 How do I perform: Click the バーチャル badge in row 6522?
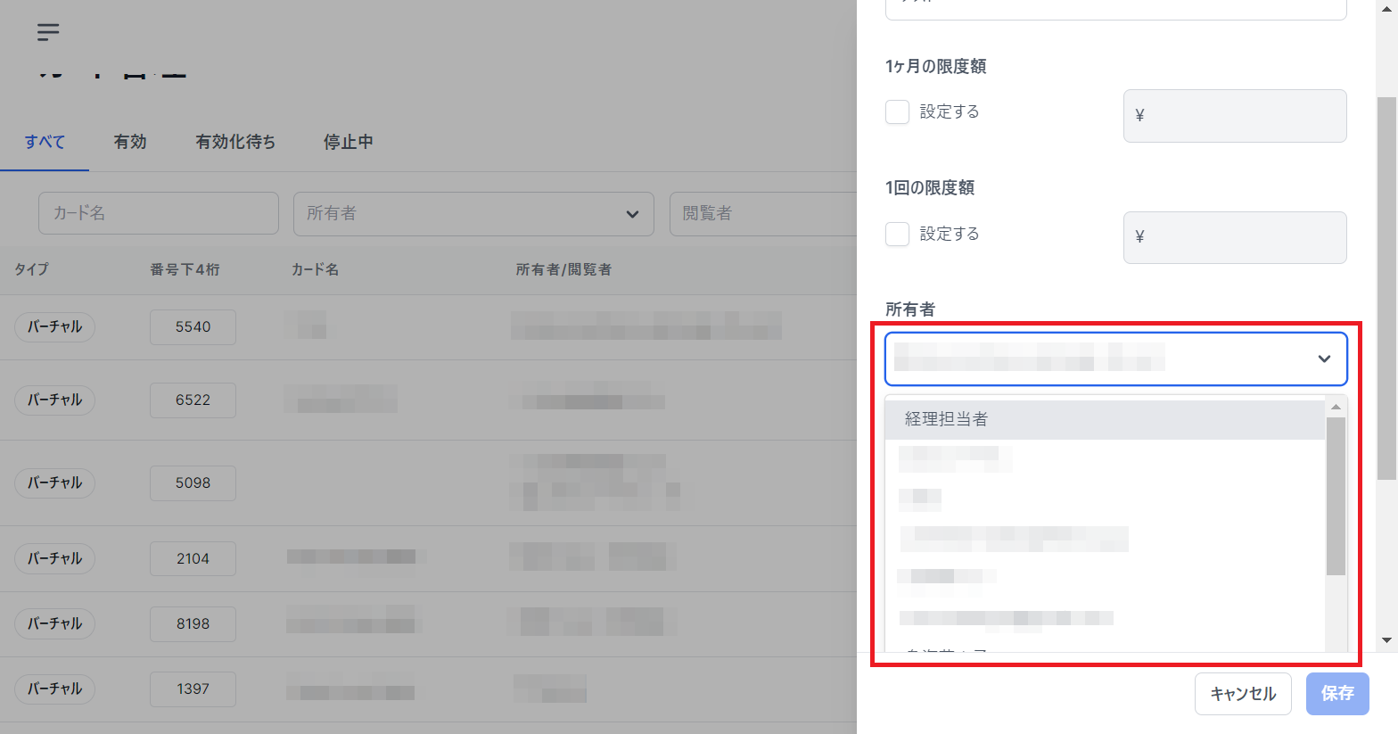54,400
